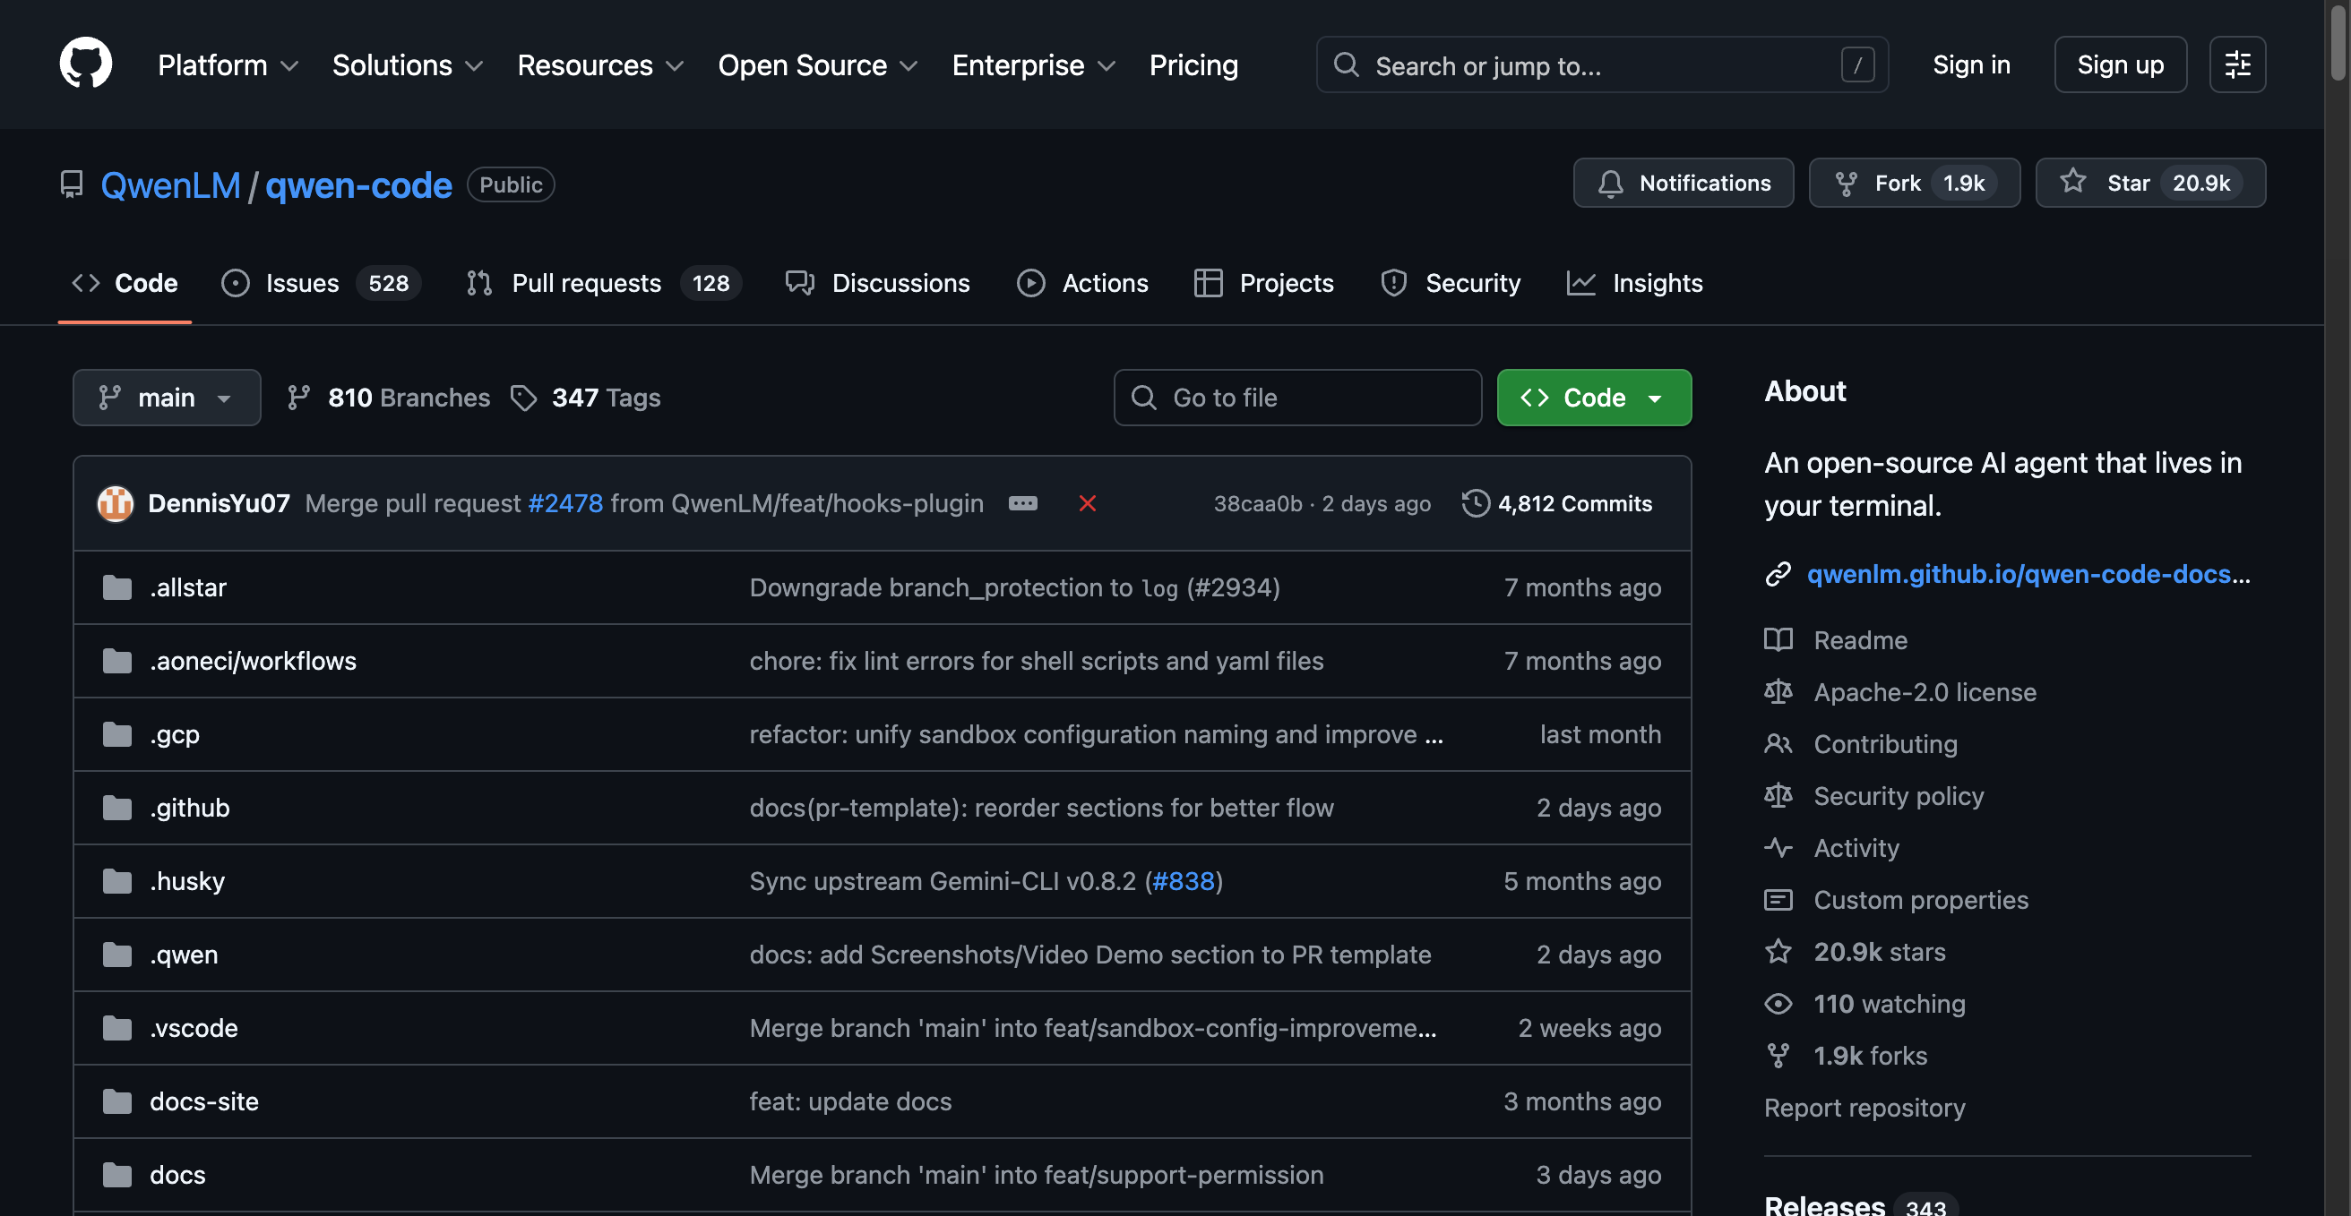The height and width of the screenshot is (1216, 2351).
Task: Switch to the Issues tab
Action: [321, 283]
